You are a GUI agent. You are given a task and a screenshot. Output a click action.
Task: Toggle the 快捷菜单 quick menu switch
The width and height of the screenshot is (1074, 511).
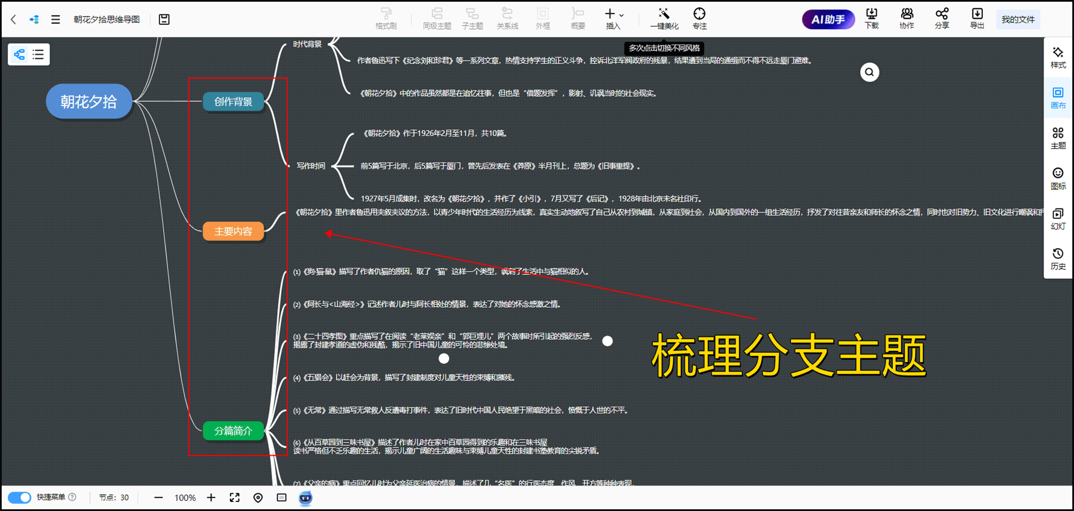[19, 498]
